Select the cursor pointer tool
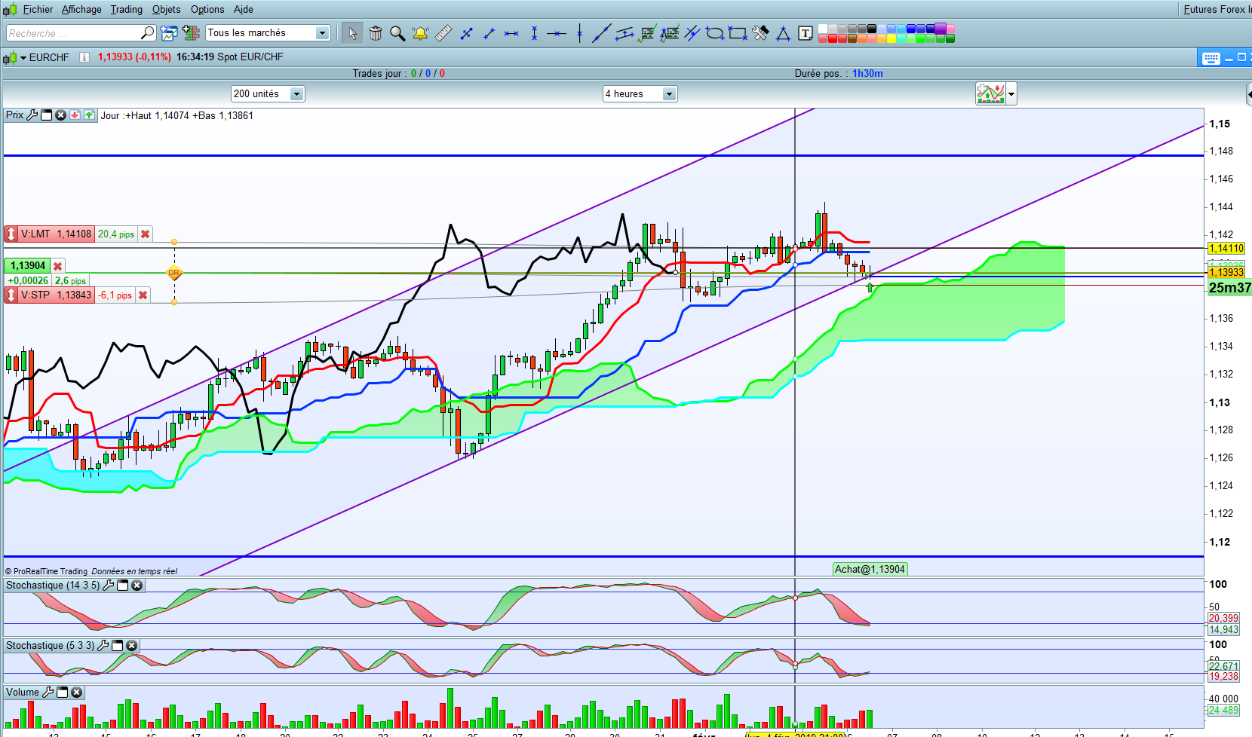Viewport: 1252px width, 737px height. coord(352,33)
